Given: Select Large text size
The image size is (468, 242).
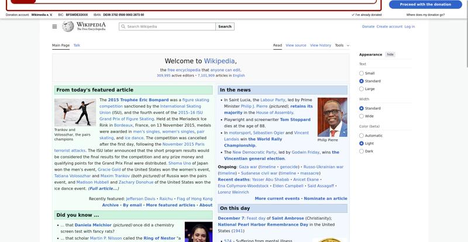Looking at the screenshot, I should click(x=362, y=89).
